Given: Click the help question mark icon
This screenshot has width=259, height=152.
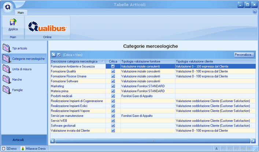Looking at the screenshot, I should pyautogui.click(x=255, y=12).
